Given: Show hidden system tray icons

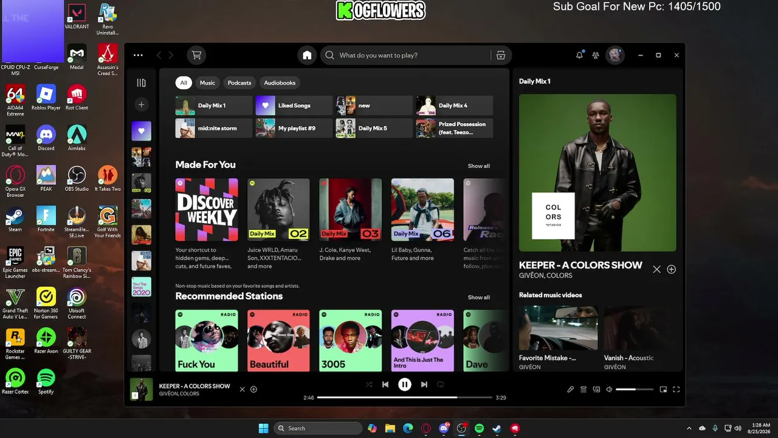Looking at the screenshot, I should [689, 428].
